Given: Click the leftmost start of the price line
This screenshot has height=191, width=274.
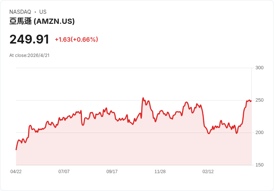Looking at the screenshot, I should pos(16,150).
